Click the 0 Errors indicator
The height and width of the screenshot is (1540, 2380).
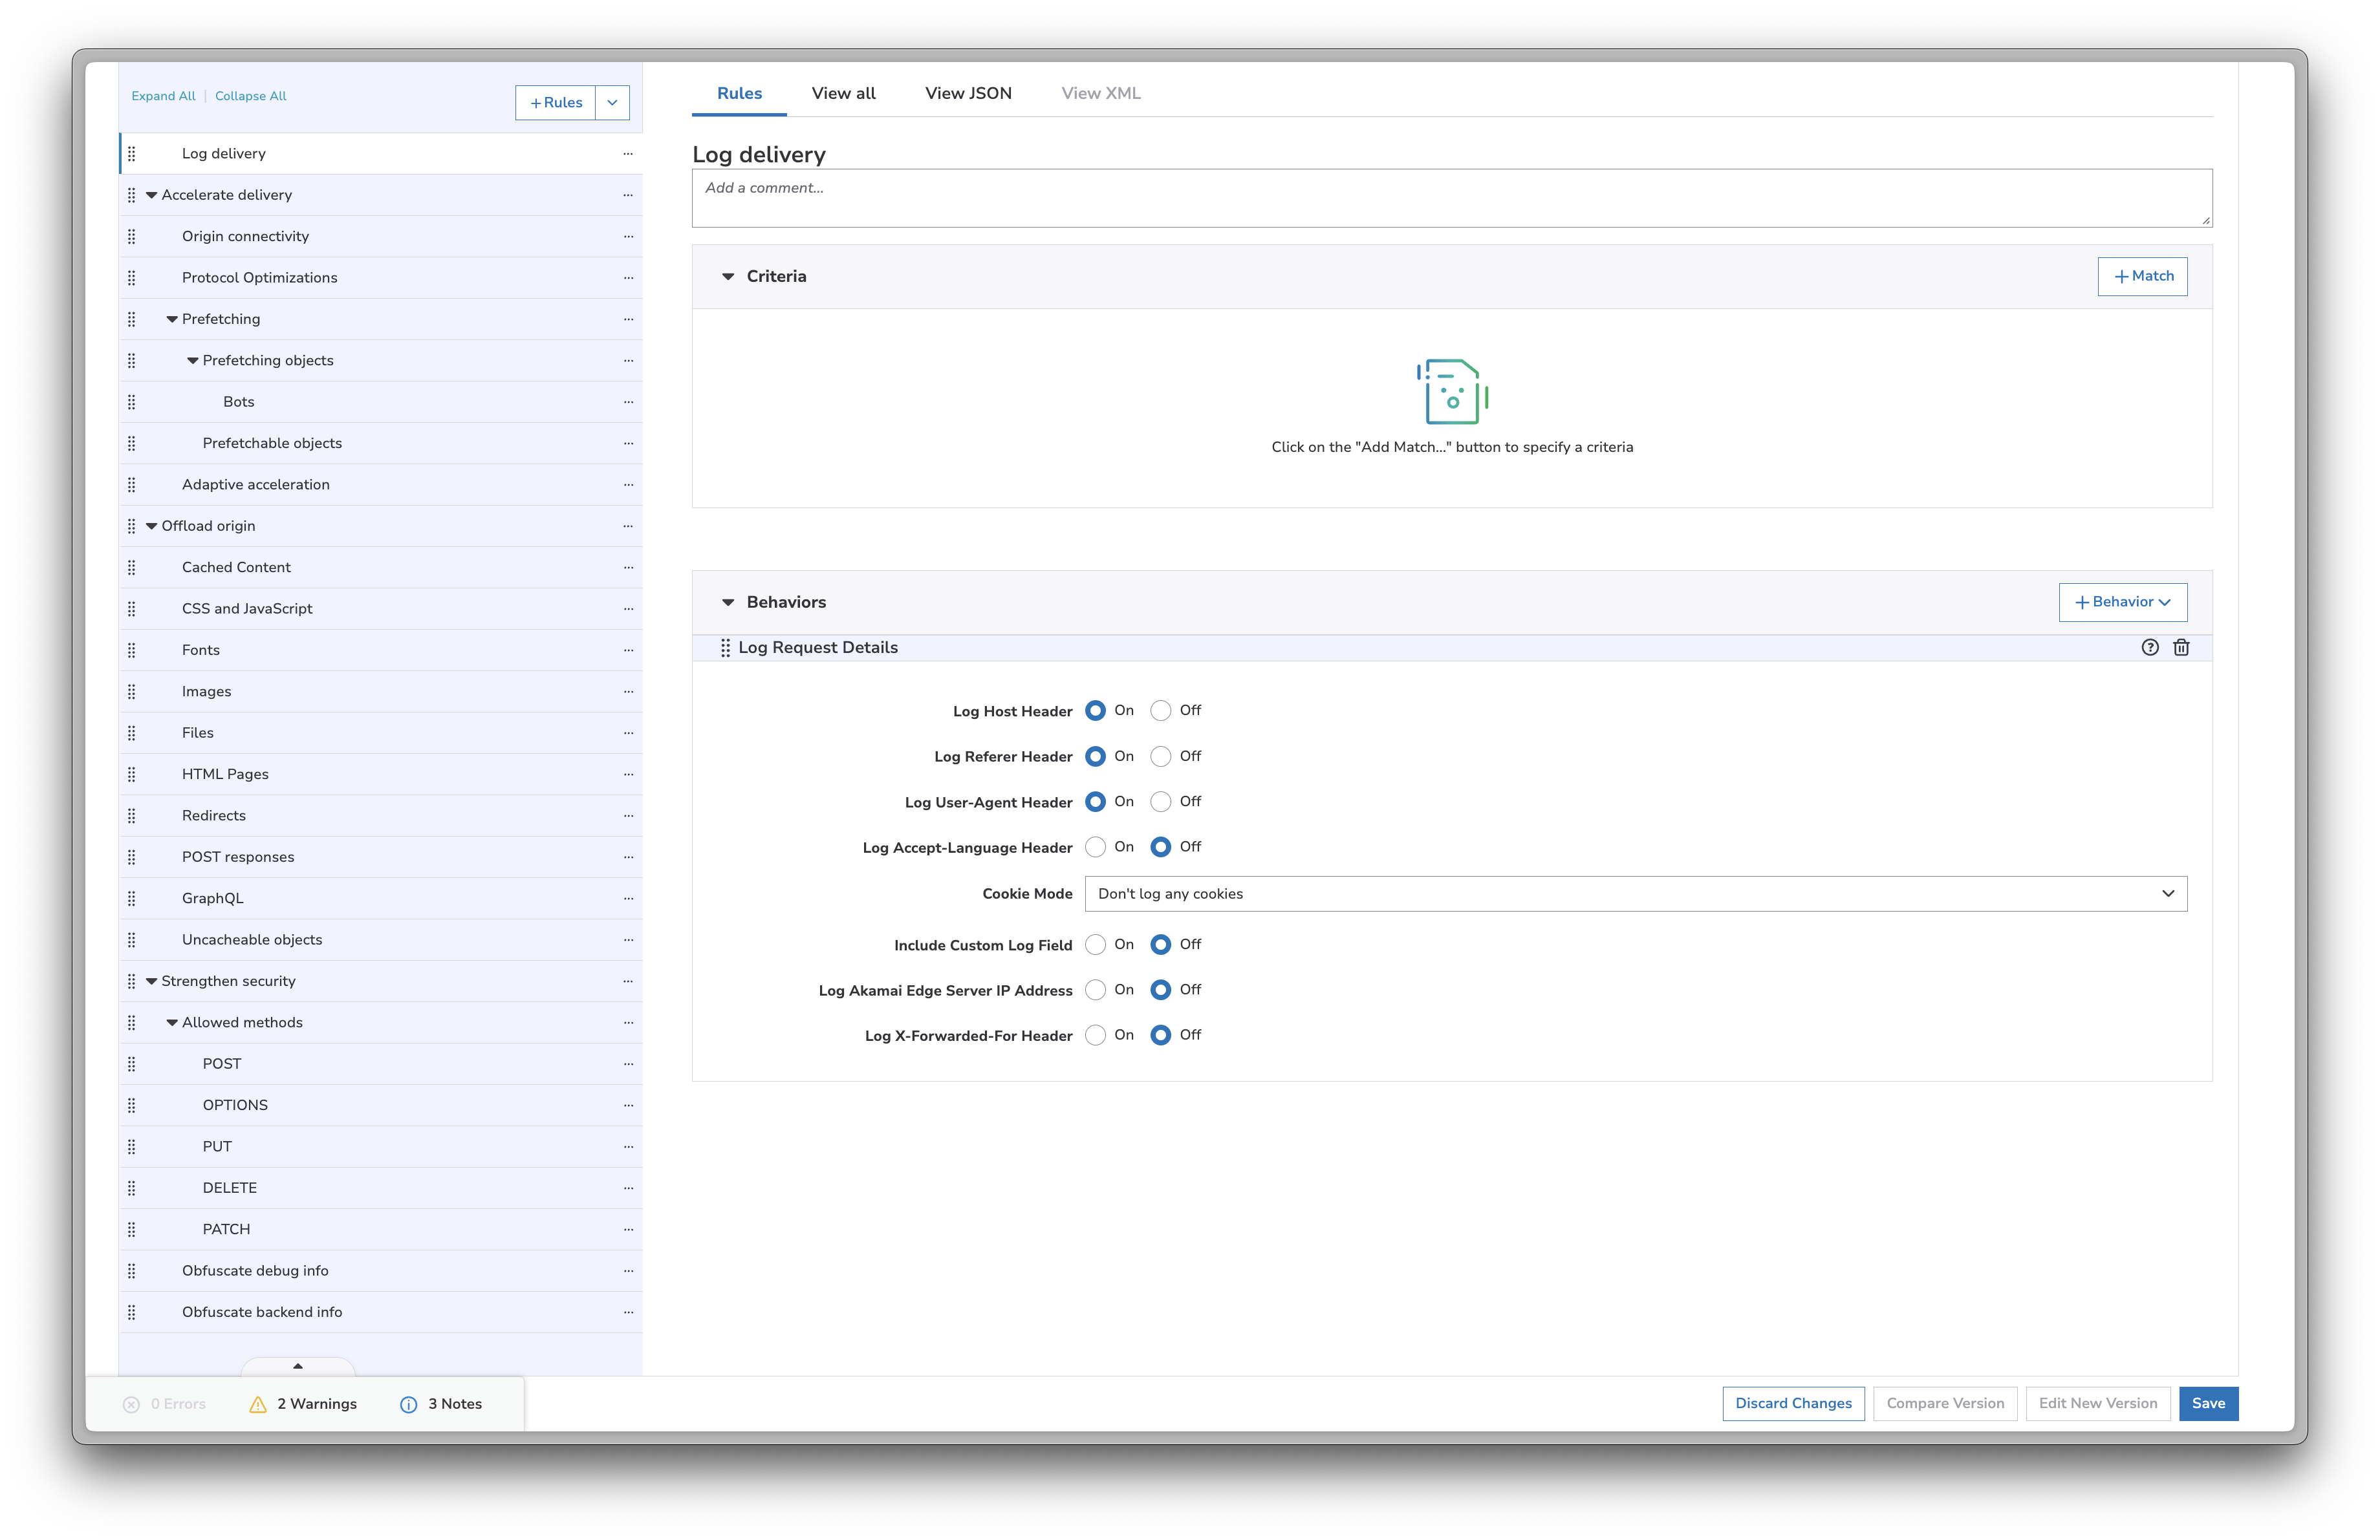[166, 1403]
